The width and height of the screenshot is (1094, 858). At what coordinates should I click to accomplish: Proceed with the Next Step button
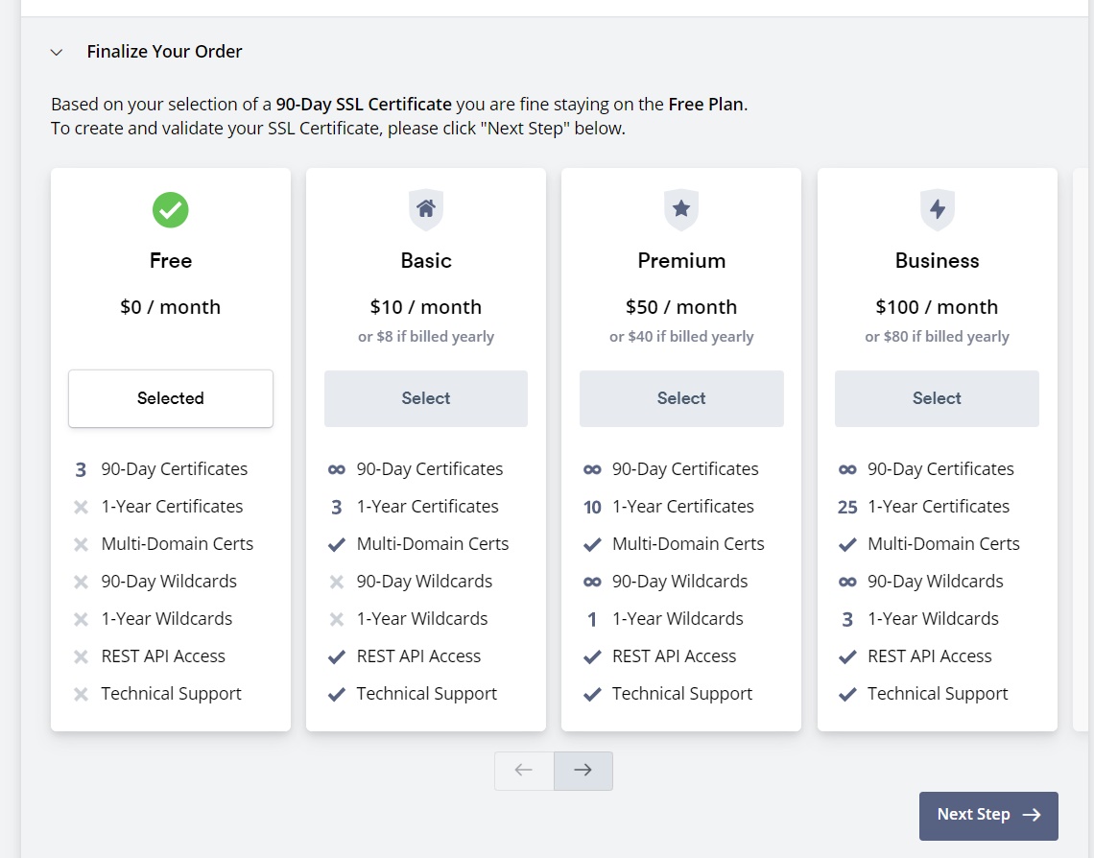pyautogui.click(x=988, y=815)
